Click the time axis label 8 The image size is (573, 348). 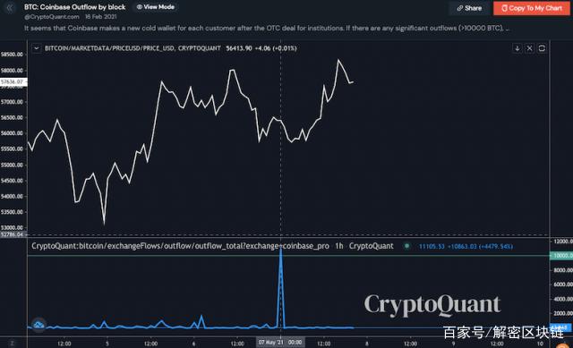(366, 344)
